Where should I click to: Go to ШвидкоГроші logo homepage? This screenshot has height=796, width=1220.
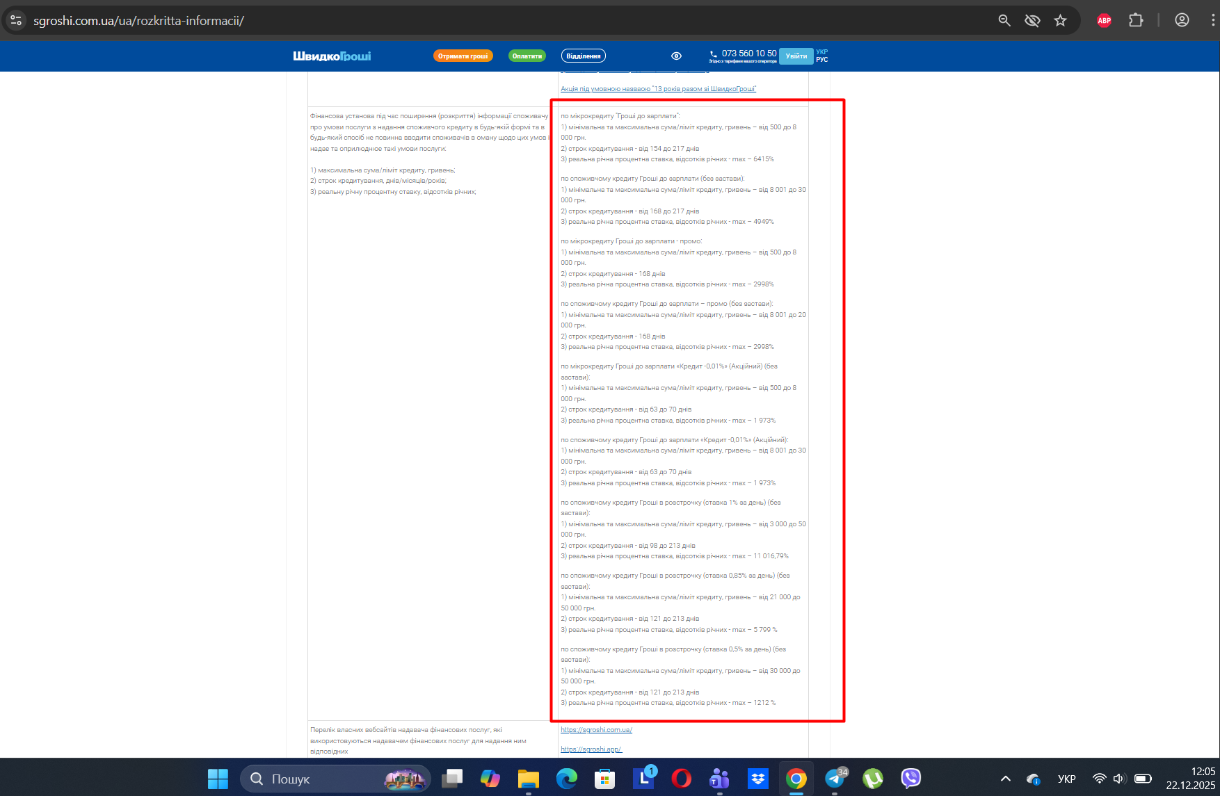pos(332,56)
